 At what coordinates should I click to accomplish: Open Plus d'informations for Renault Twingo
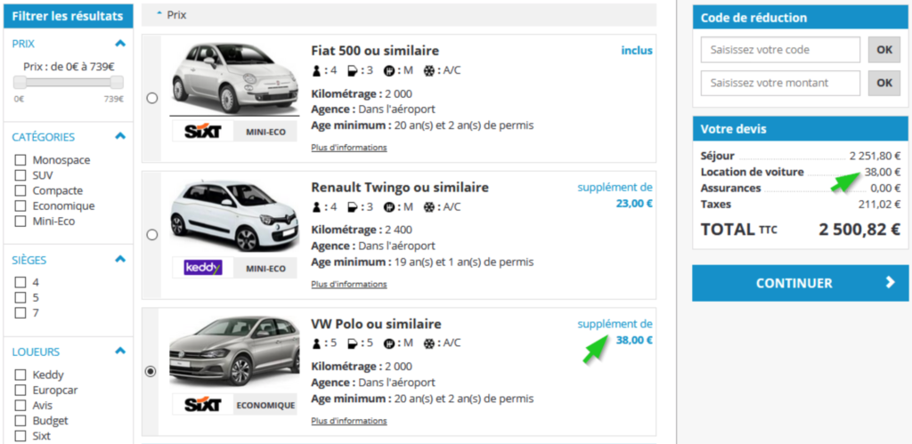(348, 285)
